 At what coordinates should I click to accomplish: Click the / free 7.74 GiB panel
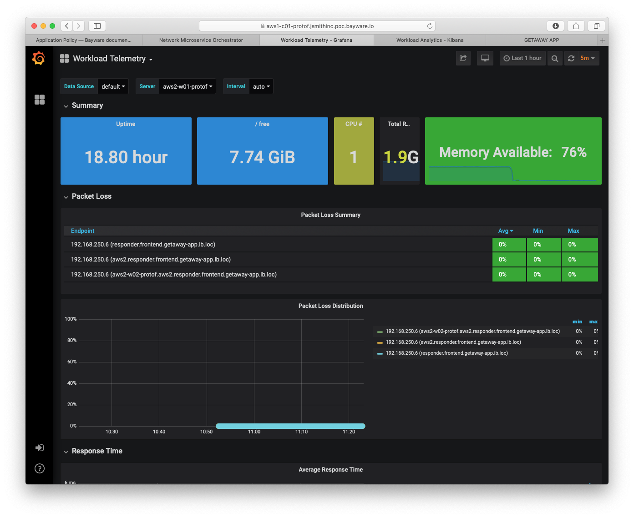[263, 151]
